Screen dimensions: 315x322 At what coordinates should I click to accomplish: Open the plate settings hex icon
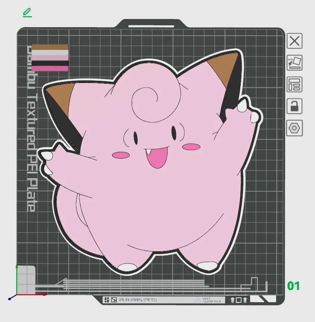click(294, 128)
